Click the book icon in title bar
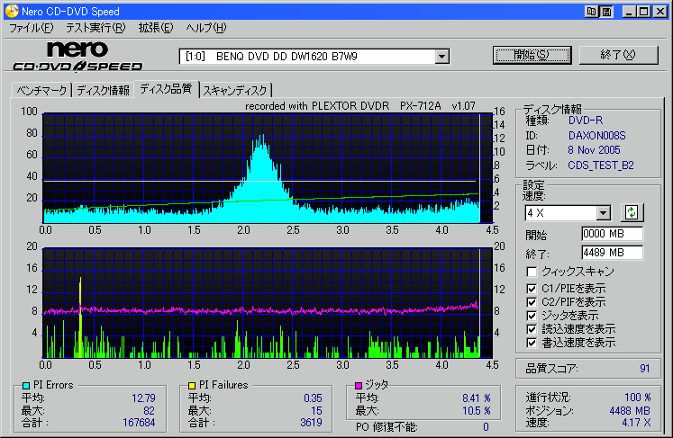 592,12
